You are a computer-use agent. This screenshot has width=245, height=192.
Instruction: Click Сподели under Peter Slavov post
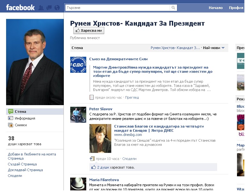click(x=129, y=159)
